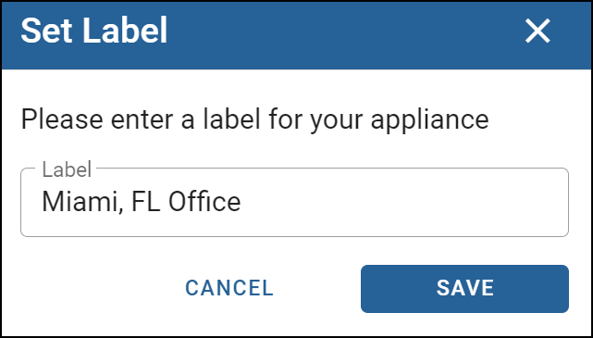Screen dimensions: 593x338
Task: Click the word 'Miami' in the field
Action: pos(80,202)
